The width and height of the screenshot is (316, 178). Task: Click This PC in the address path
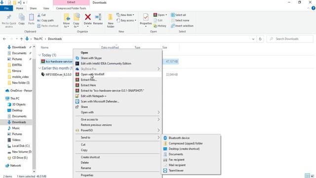(38, 39)
